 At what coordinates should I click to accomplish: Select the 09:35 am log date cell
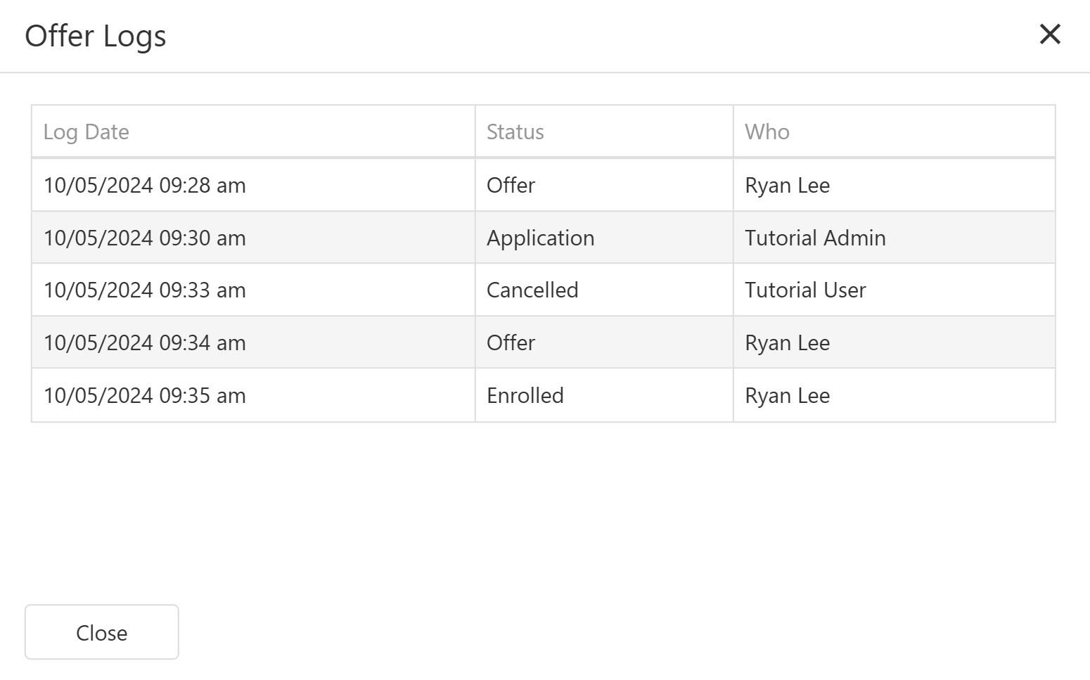coord(145,396)
